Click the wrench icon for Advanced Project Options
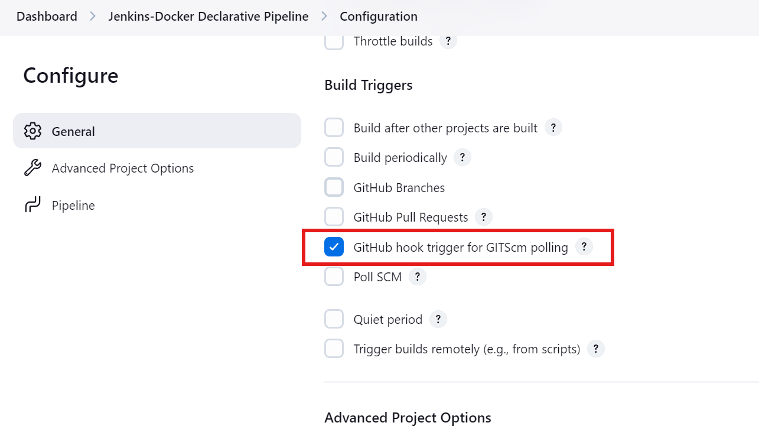 [x=32, y=168]
